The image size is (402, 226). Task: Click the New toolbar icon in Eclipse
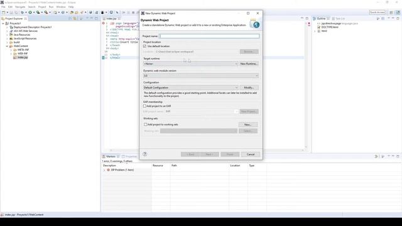coord(4,13)
